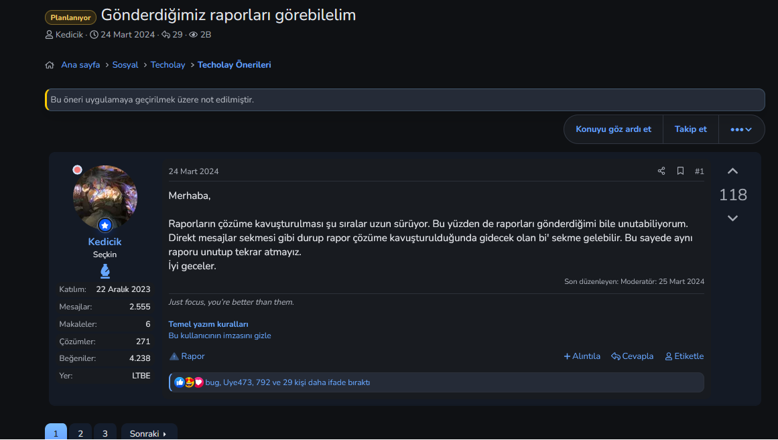The height and width of the screenshot is (440, 778).
Task: Select page 1 in pagination
Action: point(56,433)
